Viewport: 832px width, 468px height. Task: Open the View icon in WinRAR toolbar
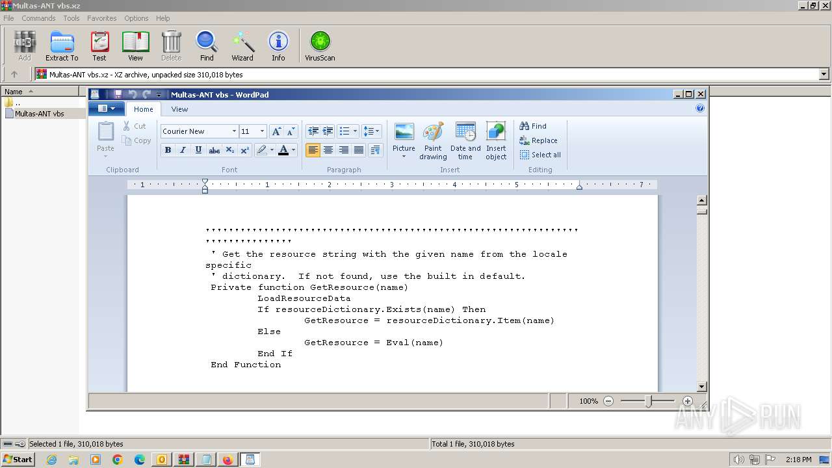click(x=135, y=46)
